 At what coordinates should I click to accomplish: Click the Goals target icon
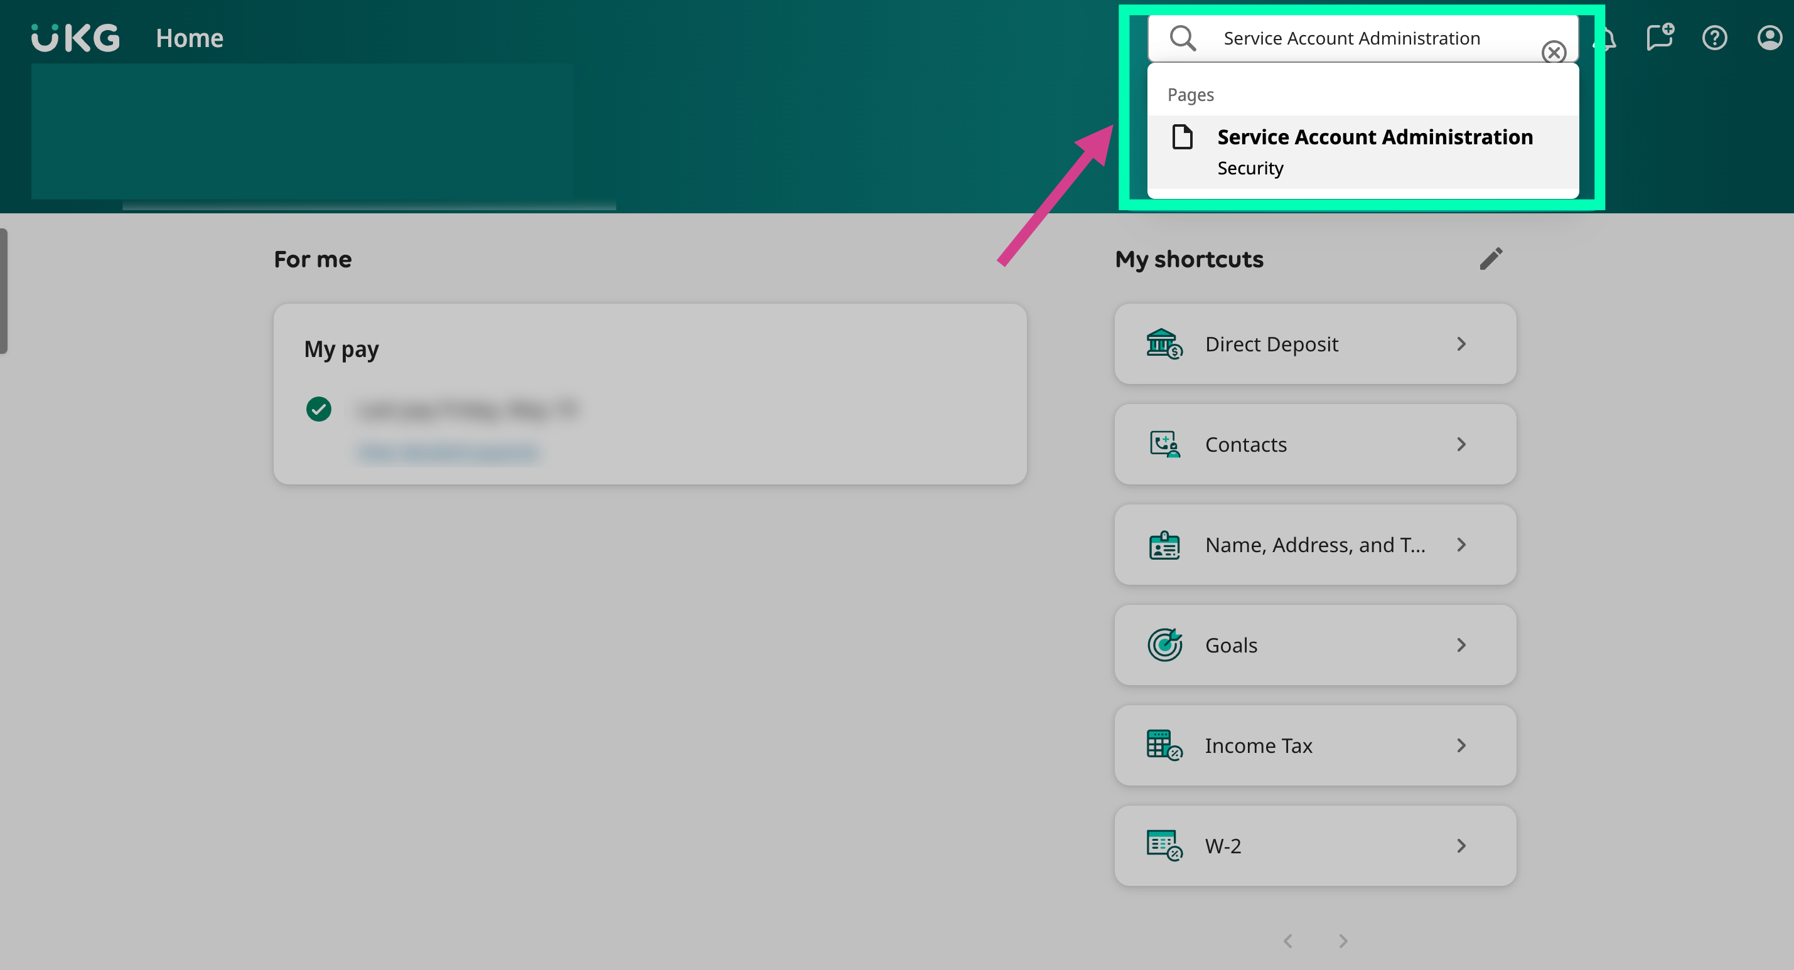(1164, 645)
